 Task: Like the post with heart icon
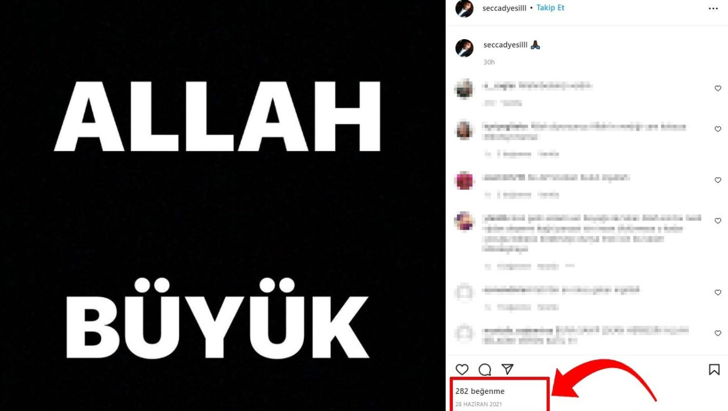[x=462, y=370]
